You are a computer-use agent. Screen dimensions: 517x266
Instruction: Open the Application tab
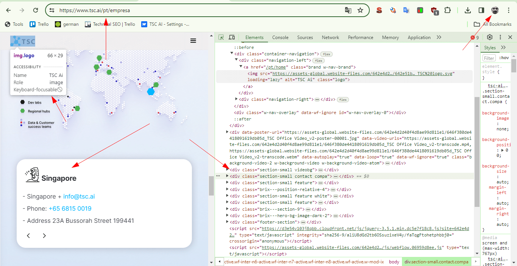pyautogui.click(x=419, y=38)
